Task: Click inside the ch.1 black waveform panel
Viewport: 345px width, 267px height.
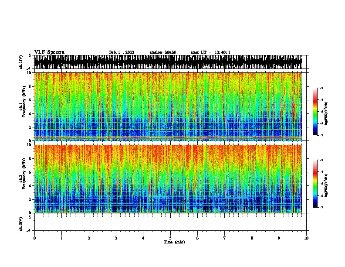Action: point(168,62)
